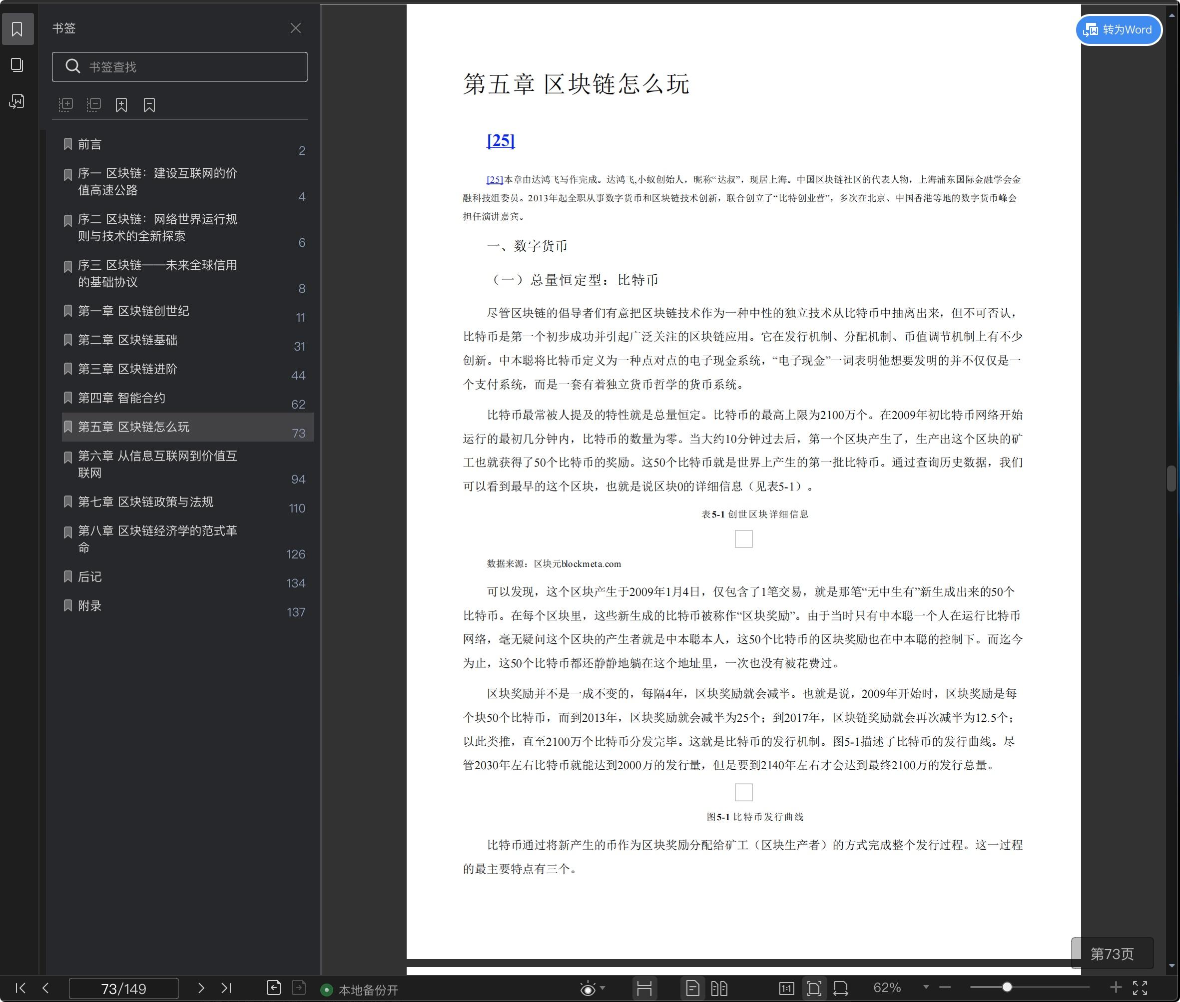
Task: Open the 后记 bookmark
Action: (x=187, y=577)
